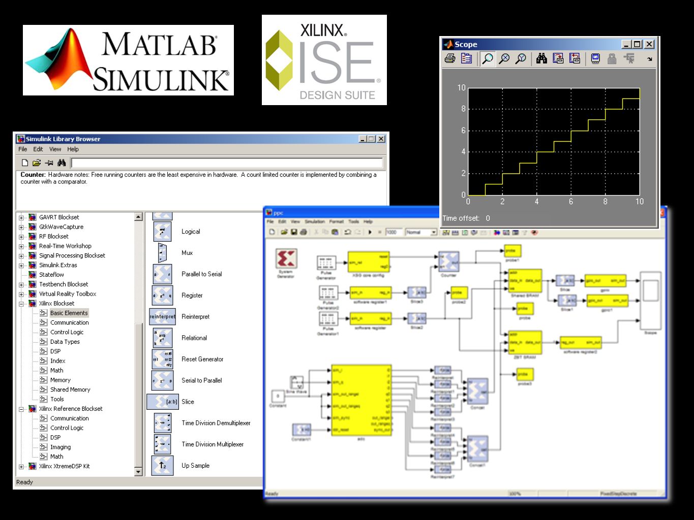This screenshot has height=520, width=694.
Task: Collapse the Xilinx Reference Blockset node
Action: point(21,409)
